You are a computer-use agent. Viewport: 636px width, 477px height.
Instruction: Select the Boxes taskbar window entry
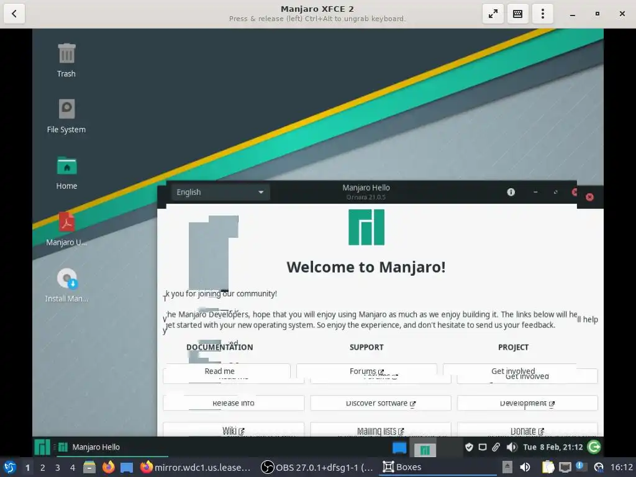pos(438,467)
